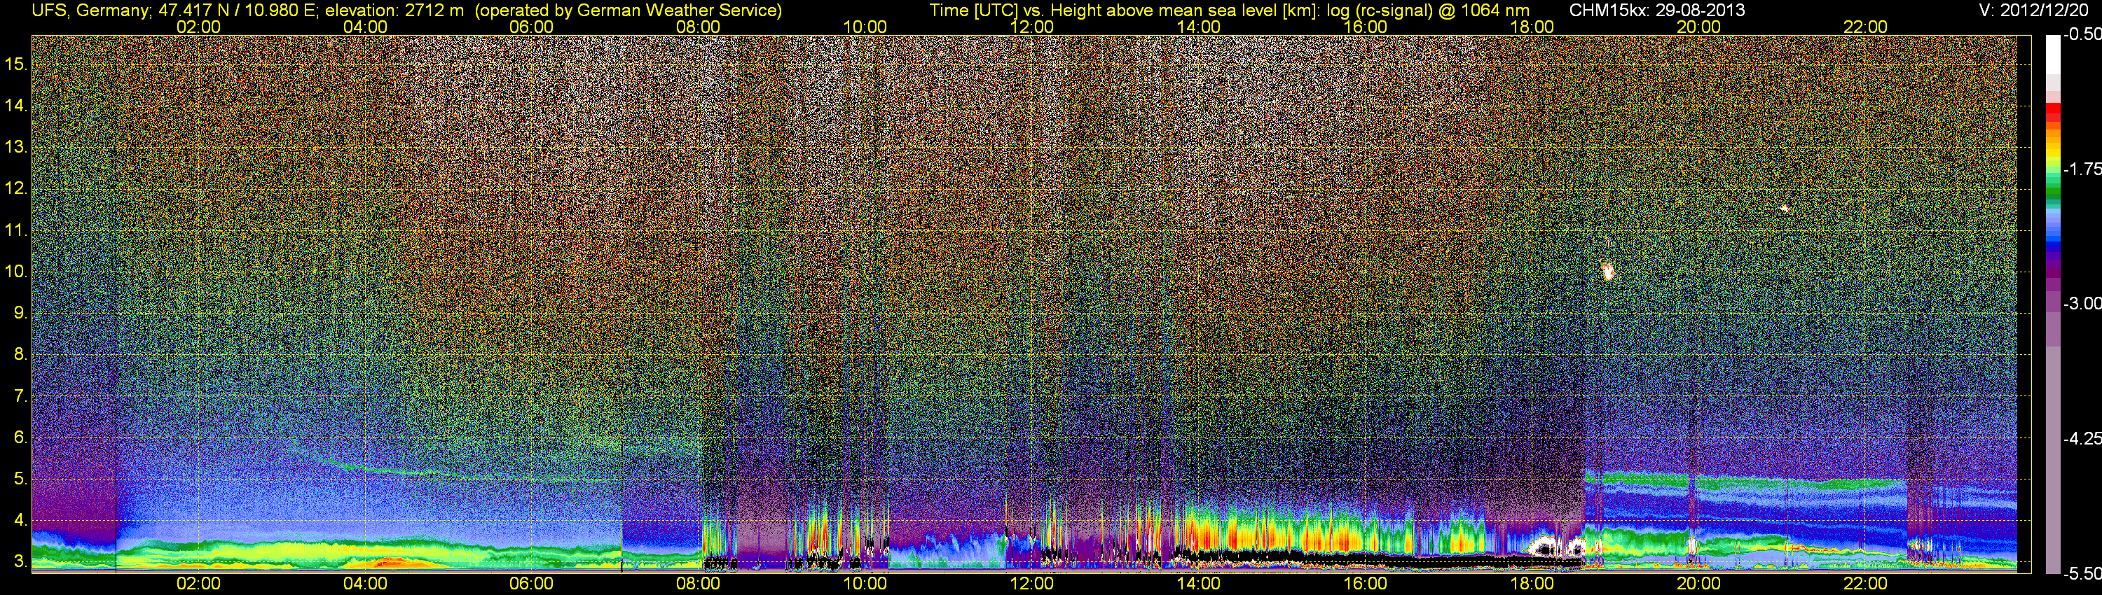Click the 6 km height axis label
2102x595 pixels.
click(20, 437)
